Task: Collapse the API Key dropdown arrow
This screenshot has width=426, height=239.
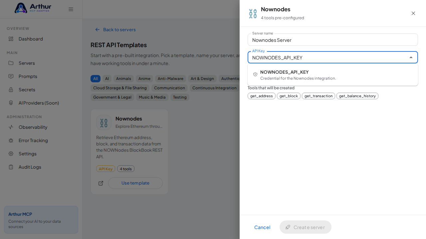Action: point(411,57)
